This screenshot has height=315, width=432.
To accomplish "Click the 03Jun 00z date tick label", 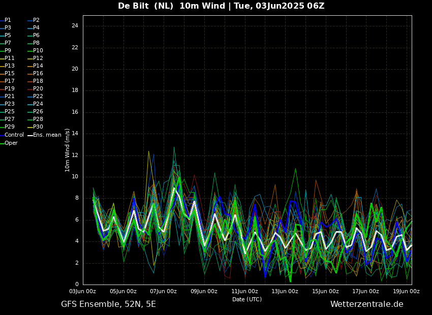I will 82,292.
